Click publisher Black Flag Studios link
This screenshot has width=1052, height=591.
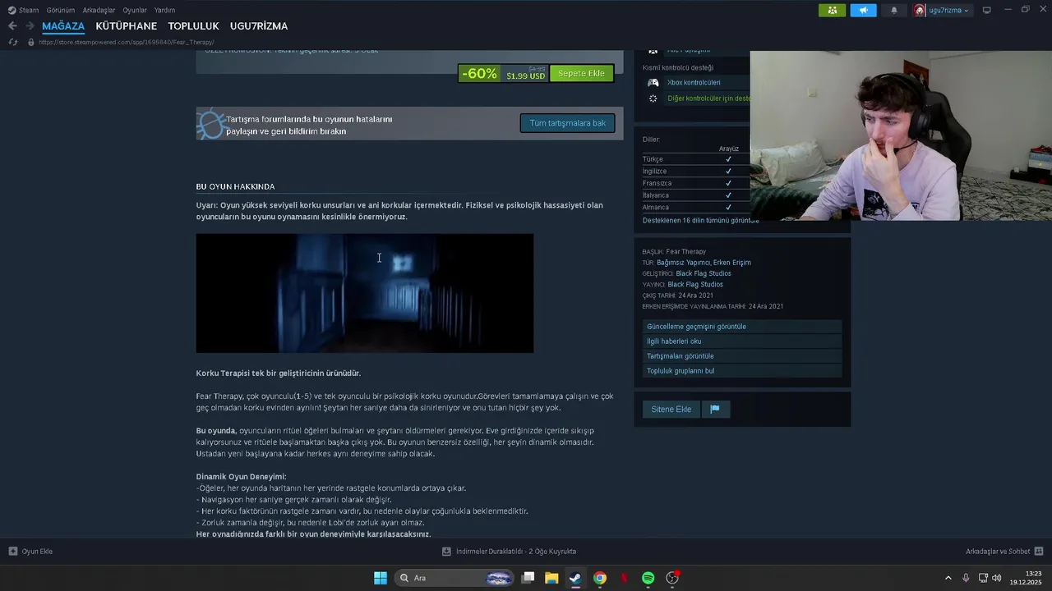click(x=695, y=284)
